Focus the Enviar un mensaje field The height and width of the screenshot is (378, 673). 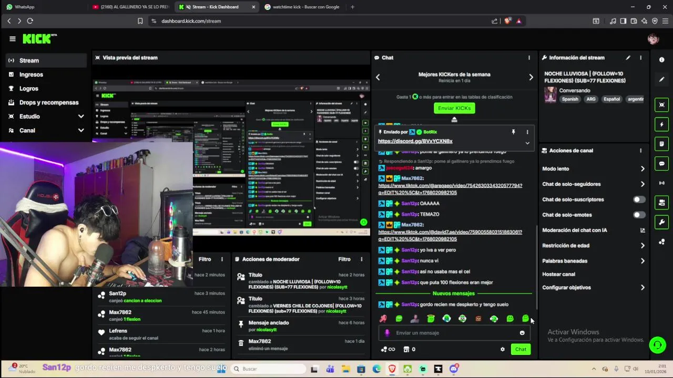coord(455,333)
